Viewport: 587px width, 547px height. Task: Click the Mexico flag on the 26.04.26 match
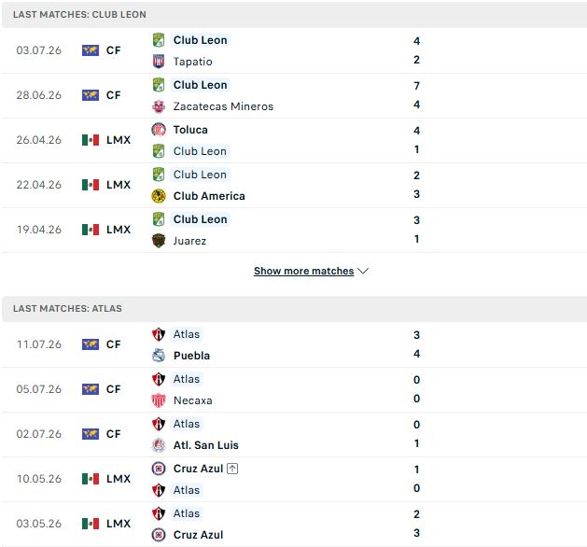coord(91,140)
